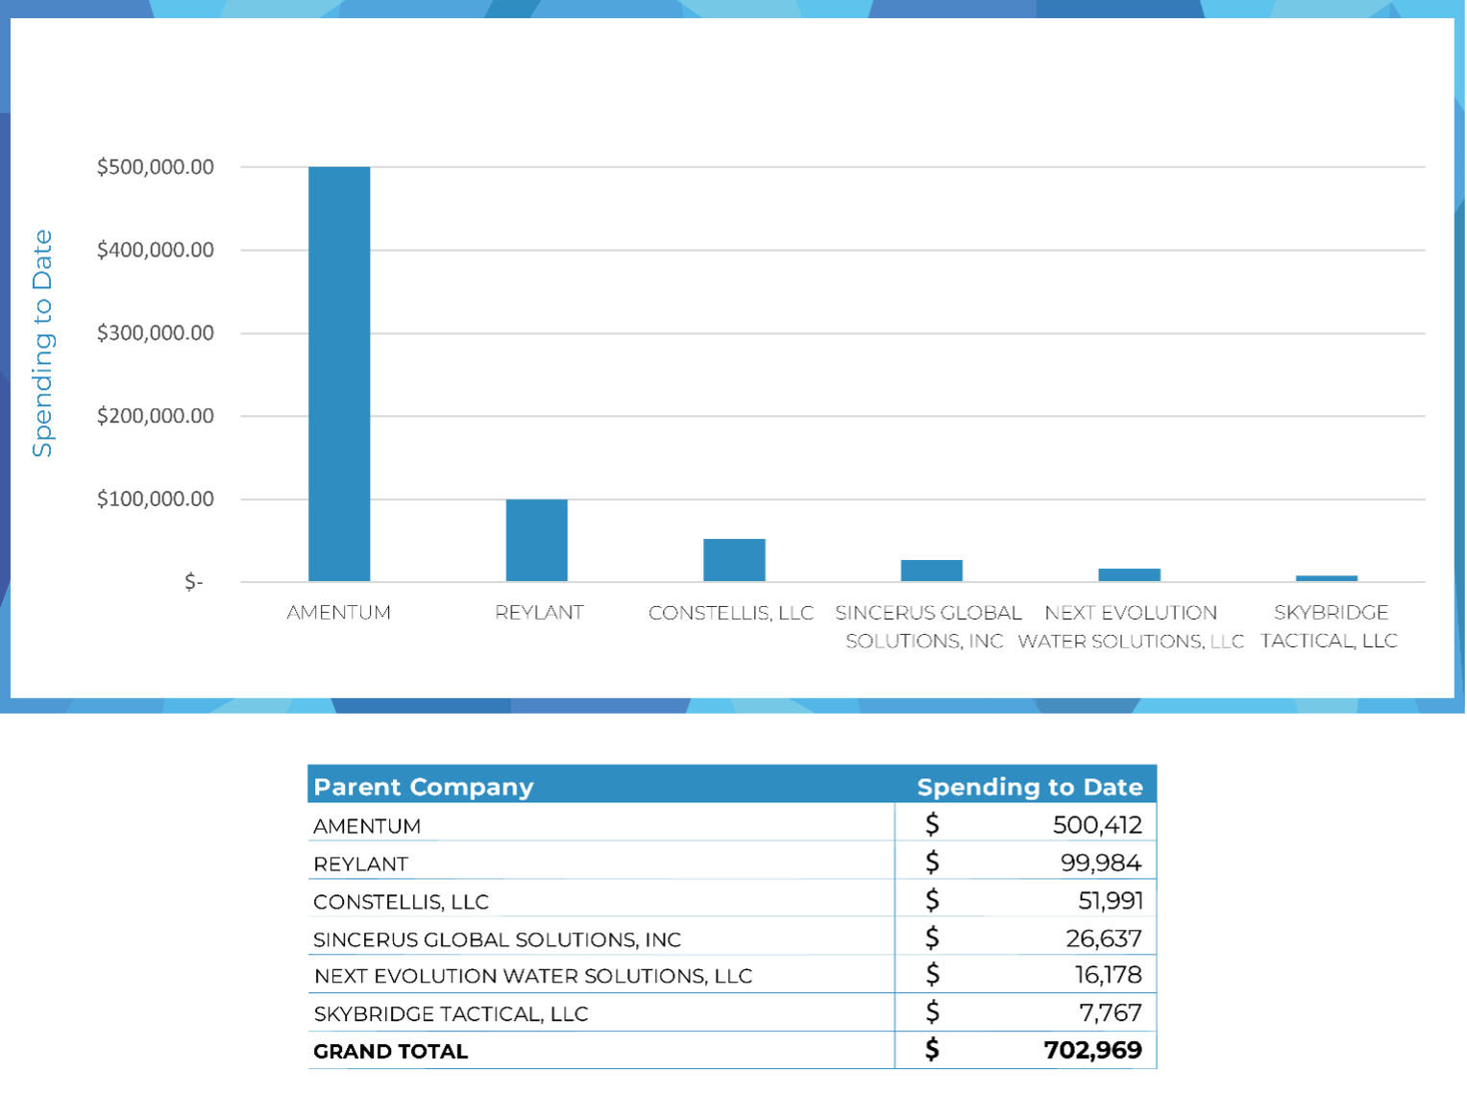Click the AMENTUM label under the chart
This screenshot has width=1467, height=1118.
(x=339, y=613)
